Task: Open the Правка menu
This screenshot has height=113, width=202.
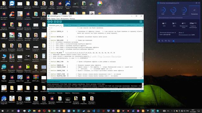Action: click(x=53, y=19)
